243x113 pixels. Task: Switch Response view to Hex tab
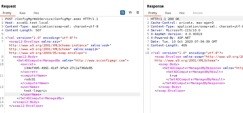tap(182, 13)
